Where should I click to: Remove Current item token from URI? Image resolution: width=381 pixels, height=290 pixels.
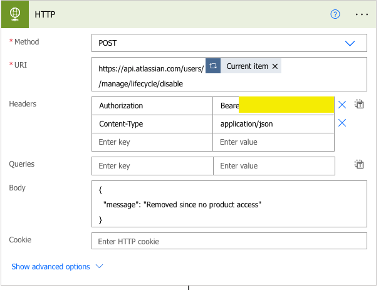pos(275,66)
